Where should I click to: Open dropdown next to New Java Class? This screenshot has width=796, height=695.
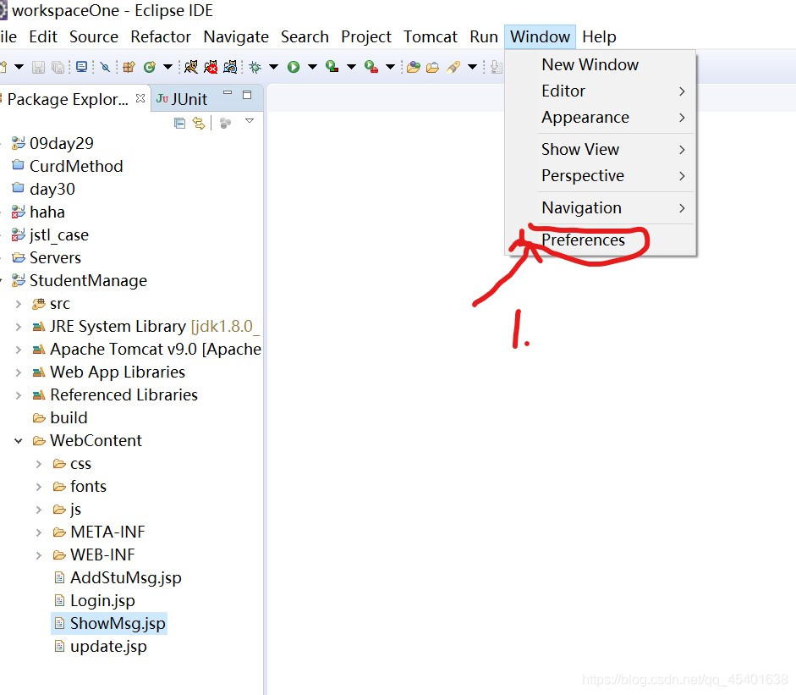(167, 67)
